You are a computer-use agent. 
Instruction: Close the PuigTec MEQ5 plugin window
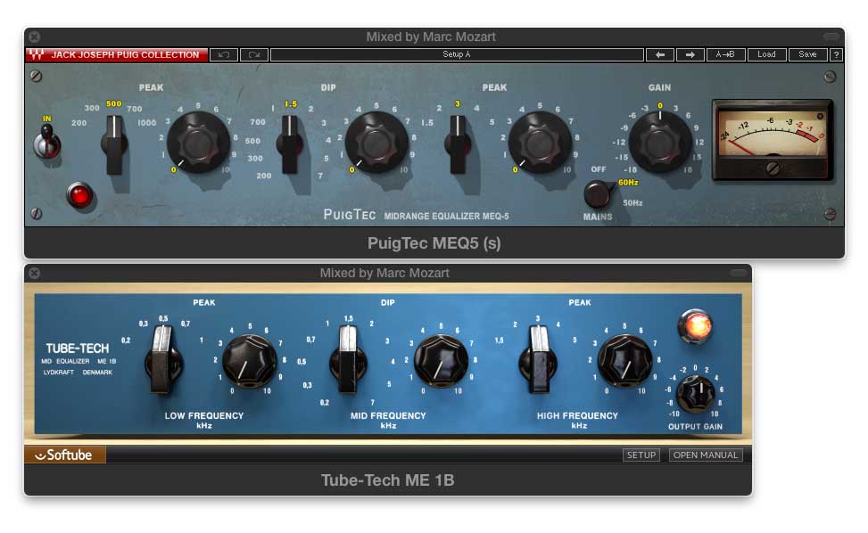tap(34, 37)
